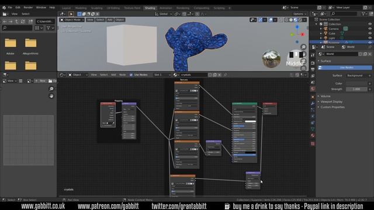Screen dimensions: 374x210
Task: Open the Modifiers wrench tab icon
Action: (313, 103)
